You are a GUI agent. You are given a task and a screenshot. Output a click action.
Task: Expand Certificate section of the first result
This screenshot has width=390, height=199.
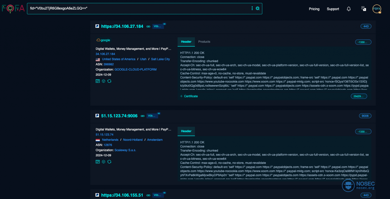[189, 96]
